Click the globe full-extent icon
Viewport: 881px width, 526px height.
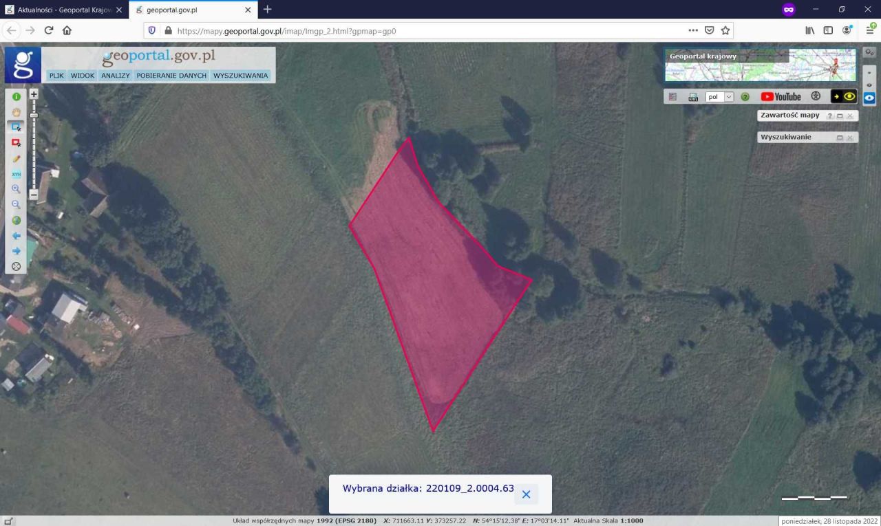pos(17,220)
